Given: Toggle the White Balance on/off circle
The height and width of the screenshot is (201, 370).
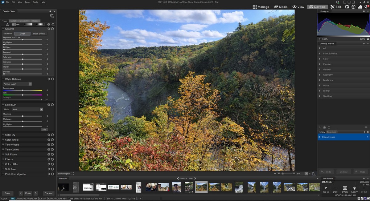Looking at the screenshot, I should 52,79.
